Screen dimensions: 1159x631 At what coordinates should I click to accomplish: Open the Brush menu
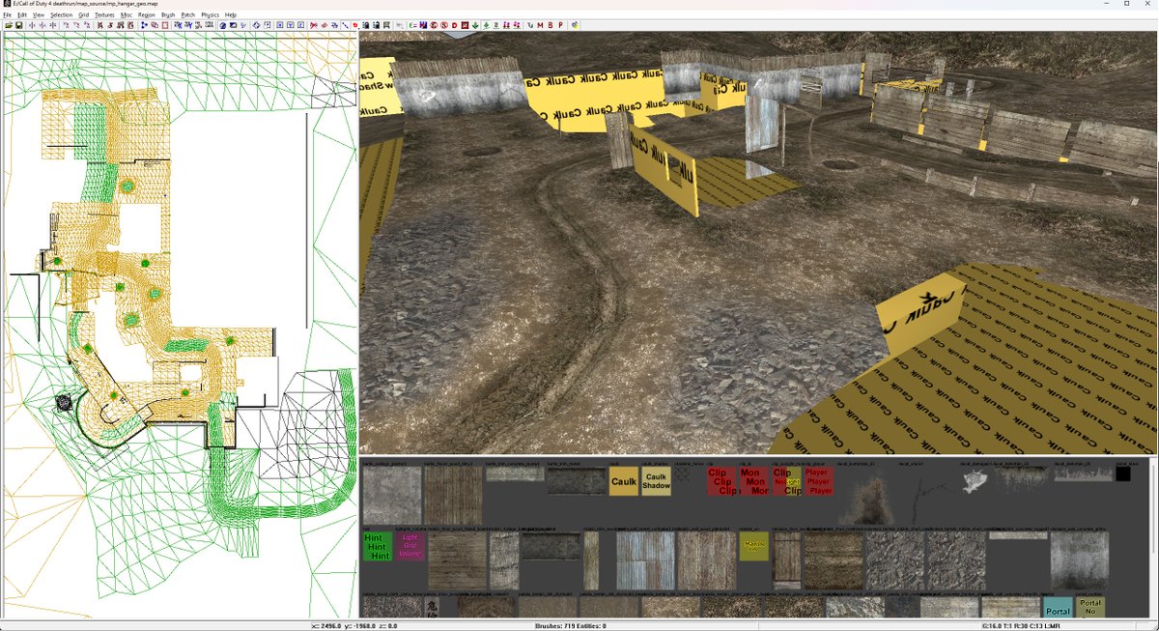[168, 15]
